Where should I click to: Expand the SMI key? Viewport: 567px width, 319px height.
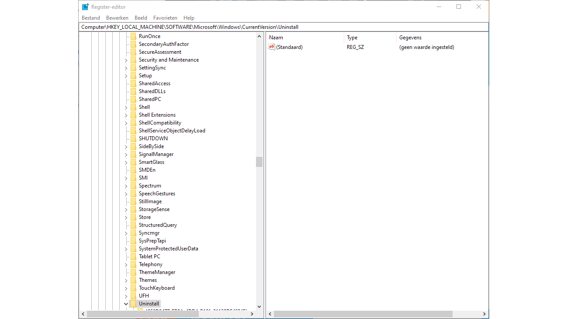tap(126, 178)
